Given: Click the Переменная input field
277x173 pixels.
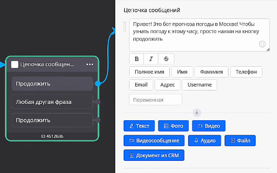Looking at the screenshot, I should pyautogui.click(x=155, y=100).
